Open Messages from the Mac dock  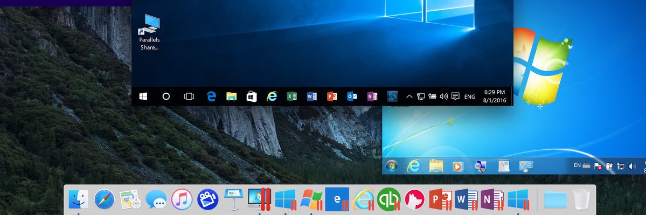pyautogui.click(x=156, y=200)
